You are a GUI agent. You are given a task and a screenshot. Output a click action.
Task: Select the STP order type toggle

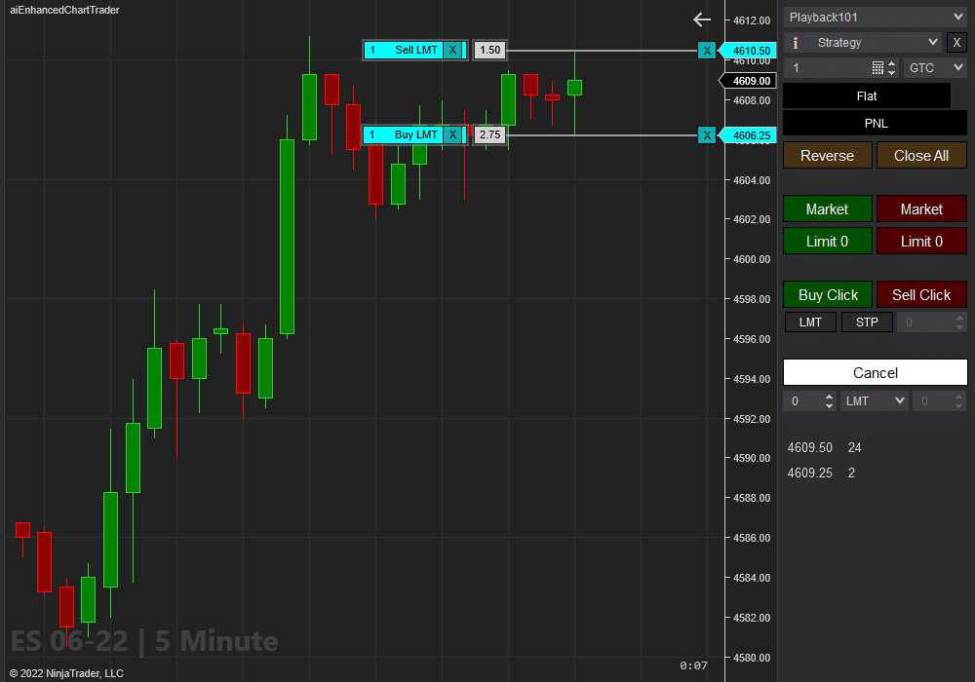click(x=866, y=322)
